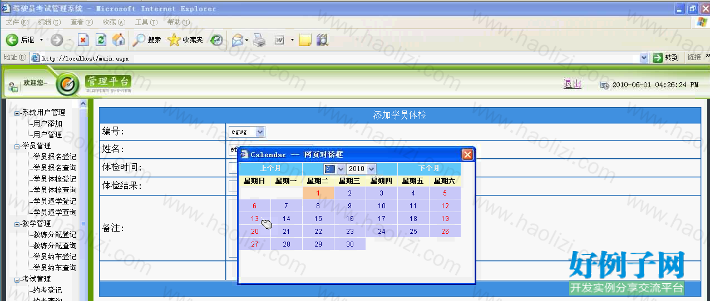710x301 pixels.
Task: Open the 查看 (View) menu
Action: (82, 22)
